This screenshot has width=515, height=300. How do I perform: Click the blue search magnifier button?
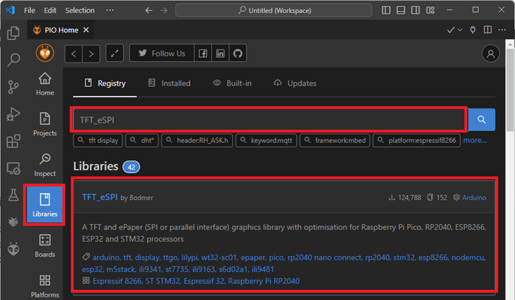[x=481, y=120]
